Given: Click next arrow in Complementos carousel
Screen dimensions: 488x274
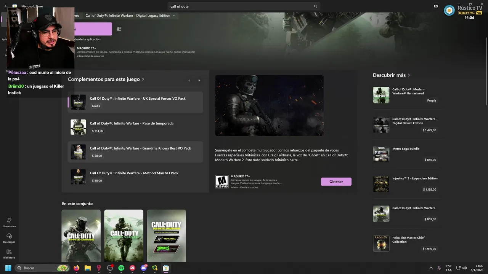Looking at the screenshot, I should tap(199, 80).
